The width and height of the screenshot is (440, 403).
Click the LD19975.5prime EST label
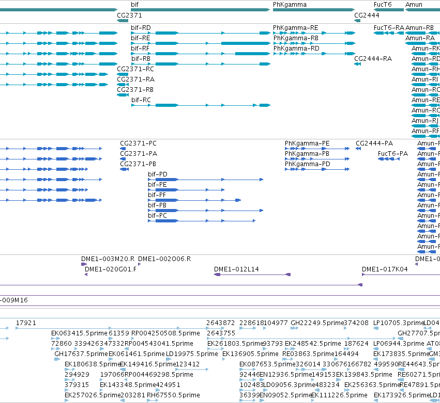point(192,354)
